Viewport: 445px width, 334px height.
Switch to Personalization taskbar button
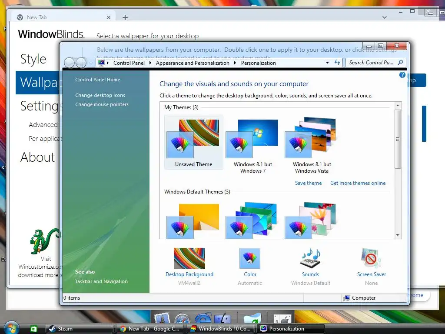(291, 329)
